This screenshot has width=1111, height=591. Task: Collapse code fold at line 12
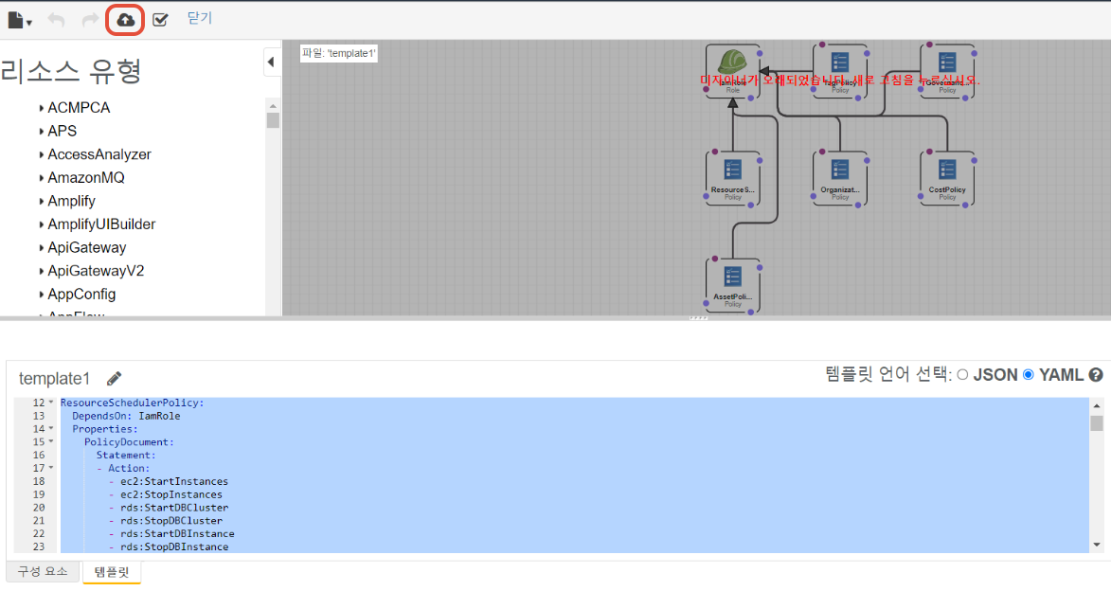pyautogui.click(x=51, y=403)
